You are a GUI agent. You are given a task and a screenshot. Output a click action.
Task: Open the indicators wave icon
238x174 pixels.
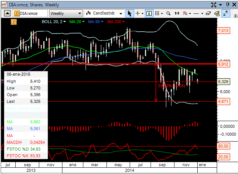pyautogui.click(x=186, y=13)
